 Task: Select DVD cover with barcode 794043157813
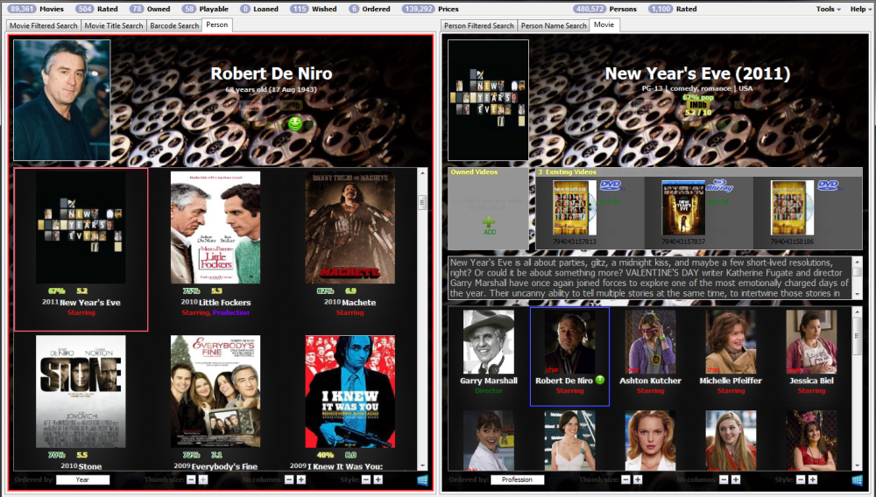(x=575, y=208)
